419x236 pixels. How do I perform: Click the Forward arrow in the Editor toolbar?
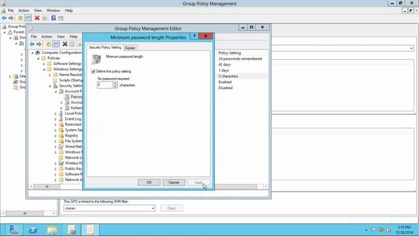[39, 44]
